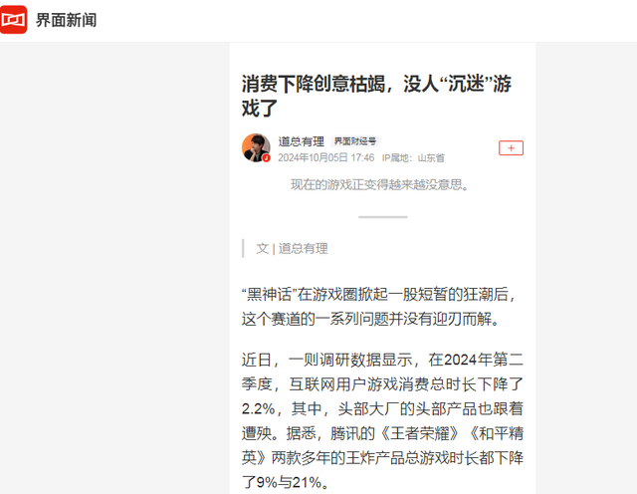Image resolution: width=637 pixels, height=494 pixels.
Task: Click the article headline 消费下降创意枯竭
Action: point(376,96)
